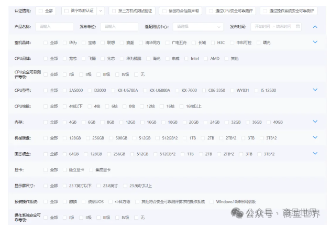331x227 pixels.
Task: Expand the CPU型号 row options
Action: click(x=315, y=90)
